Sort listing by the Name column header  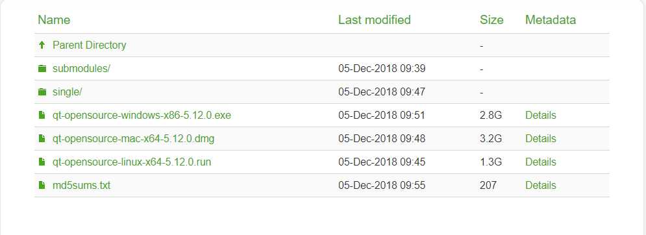click(x=54, y=19)
